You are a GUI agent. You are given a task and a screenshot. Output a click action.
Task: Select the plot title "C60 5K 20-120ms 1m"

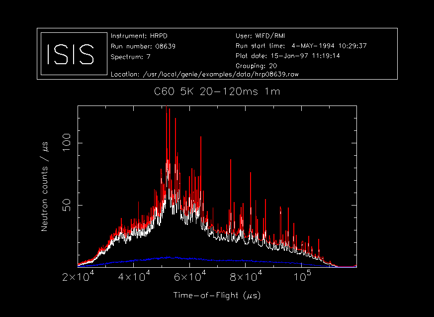click(217, 92)
